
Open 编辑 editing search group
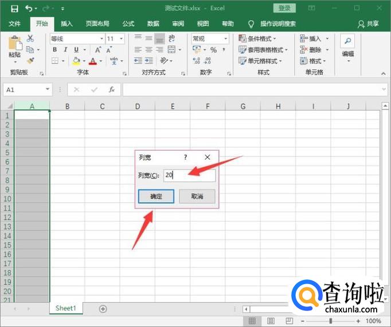(347, 48)
